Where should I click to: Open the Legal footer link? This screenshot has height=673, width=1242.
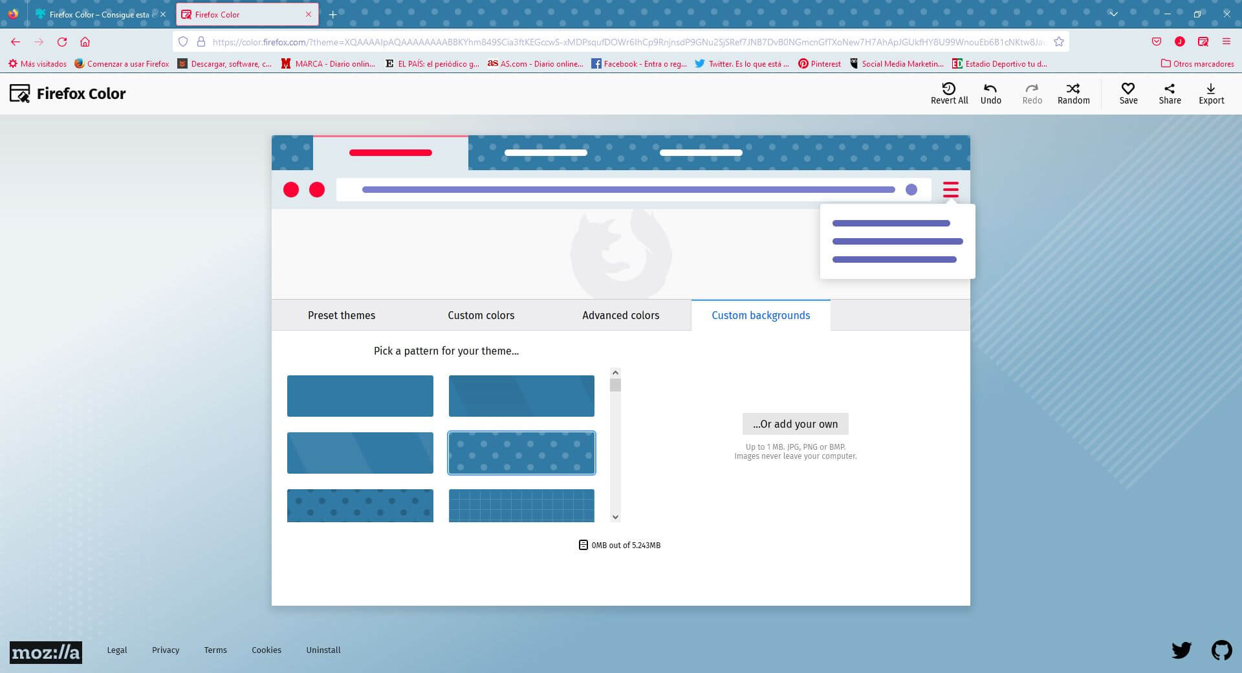[117, 650]
